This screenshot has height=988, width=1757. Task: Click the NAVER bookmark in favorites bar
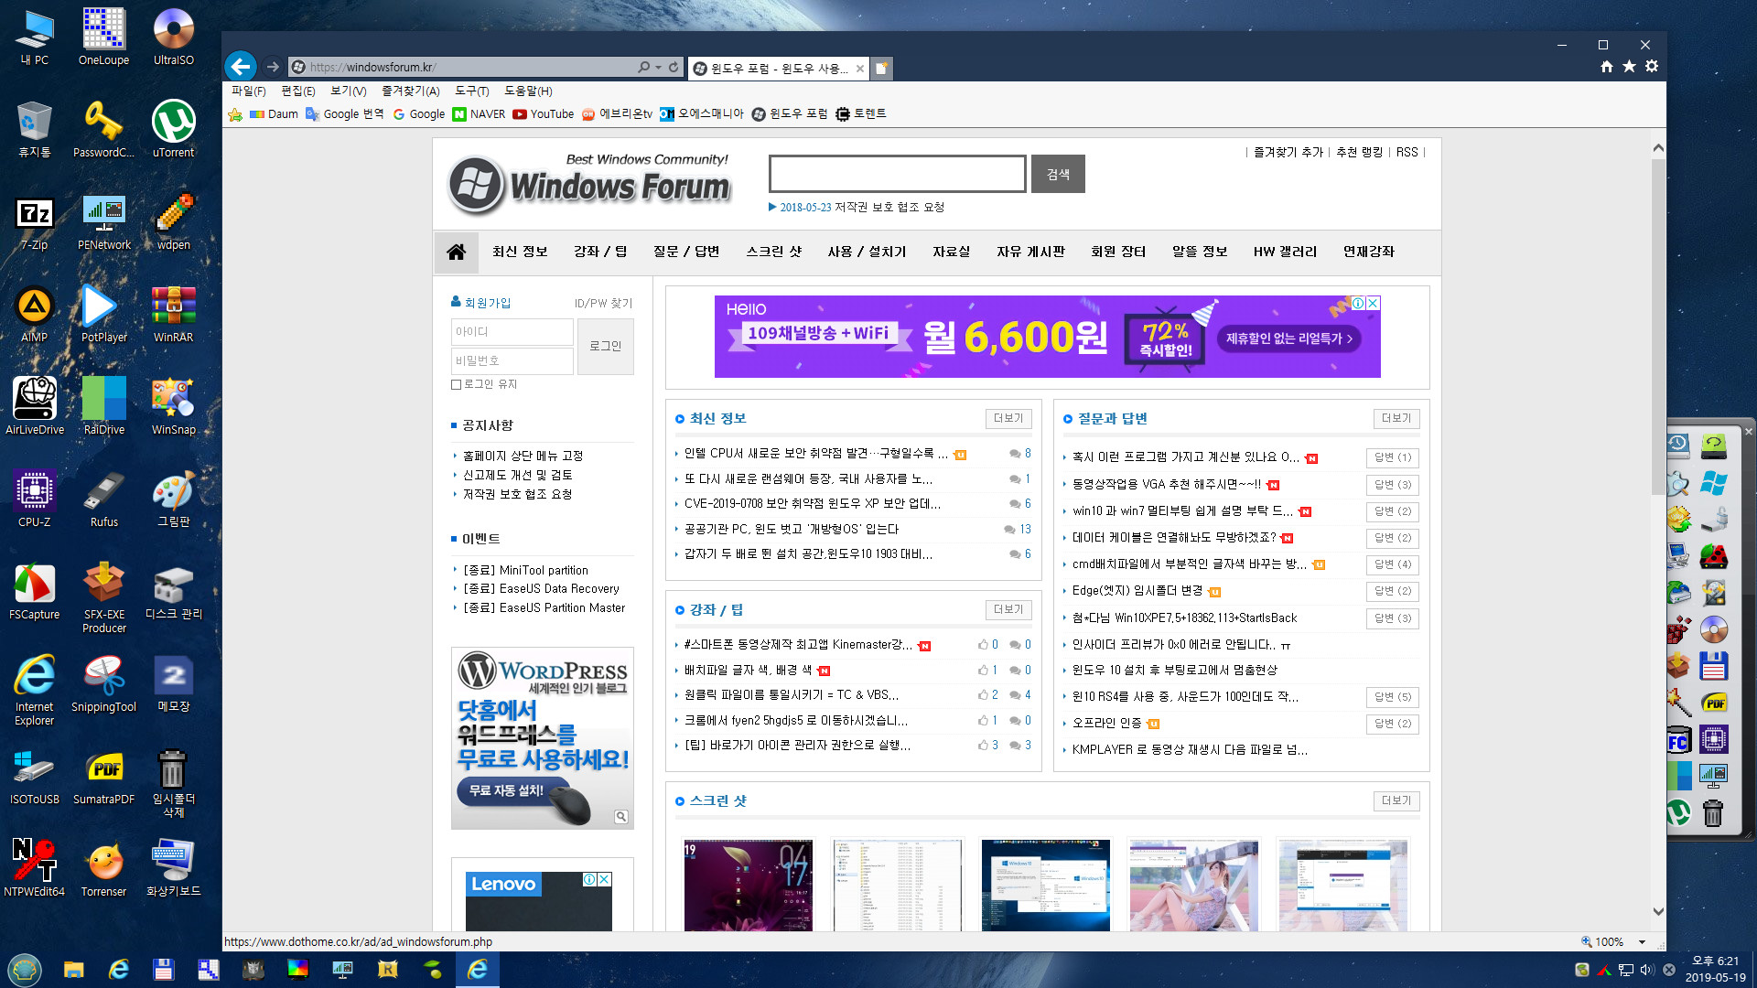point(479,114)
